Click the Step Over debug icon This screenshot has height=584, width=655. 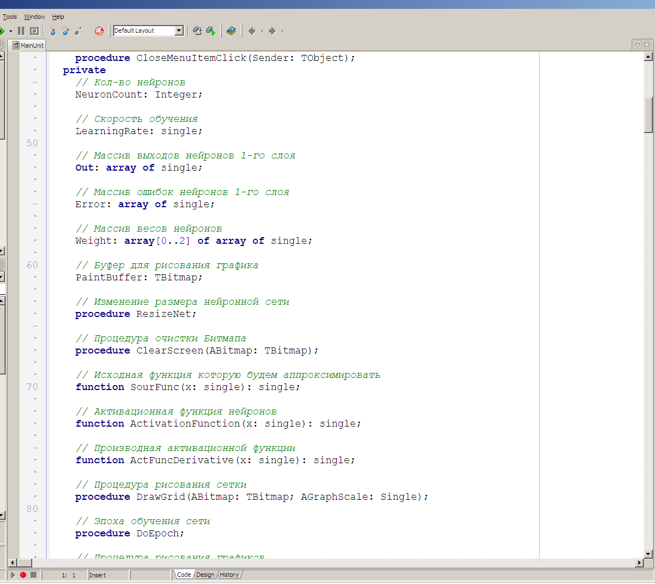point(65,31)
